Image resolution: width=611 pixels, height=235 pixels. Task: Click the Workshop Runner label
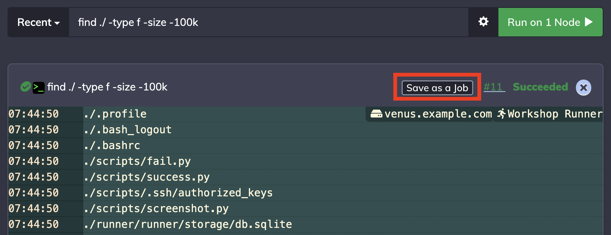tap(555, 114)
